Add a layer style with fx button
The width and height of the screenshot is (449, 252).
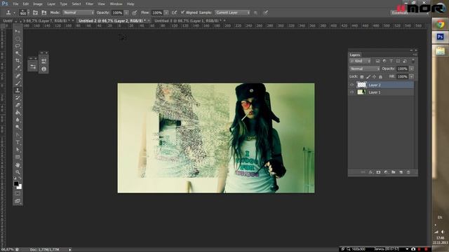371,172
